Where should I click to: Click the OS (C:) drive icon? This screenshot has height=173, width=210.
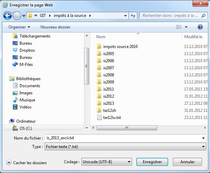[x=15, y=128]
